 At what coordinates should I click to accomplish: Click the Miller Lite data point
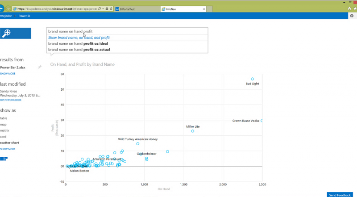193,131
